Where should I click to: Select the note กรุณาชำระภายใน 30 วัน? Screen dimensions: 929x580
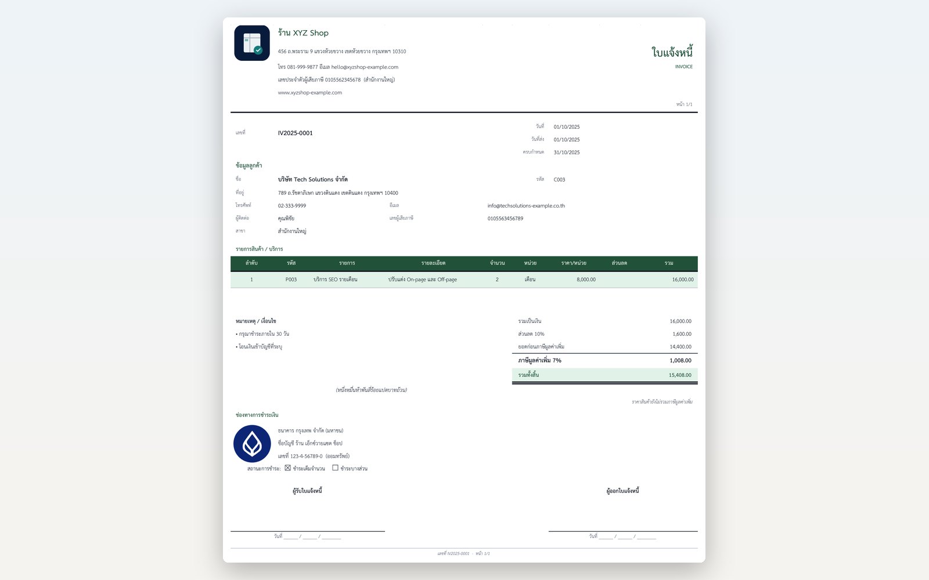(262, 334)
